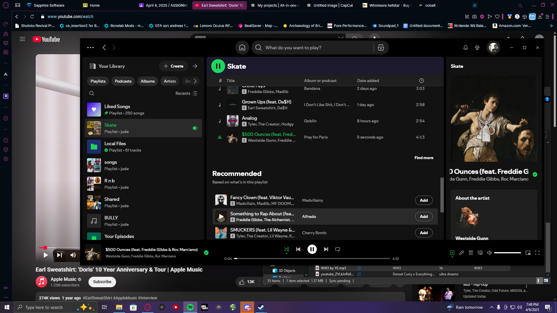Open the lyrics microphone icon

click(x=462, y=253)
